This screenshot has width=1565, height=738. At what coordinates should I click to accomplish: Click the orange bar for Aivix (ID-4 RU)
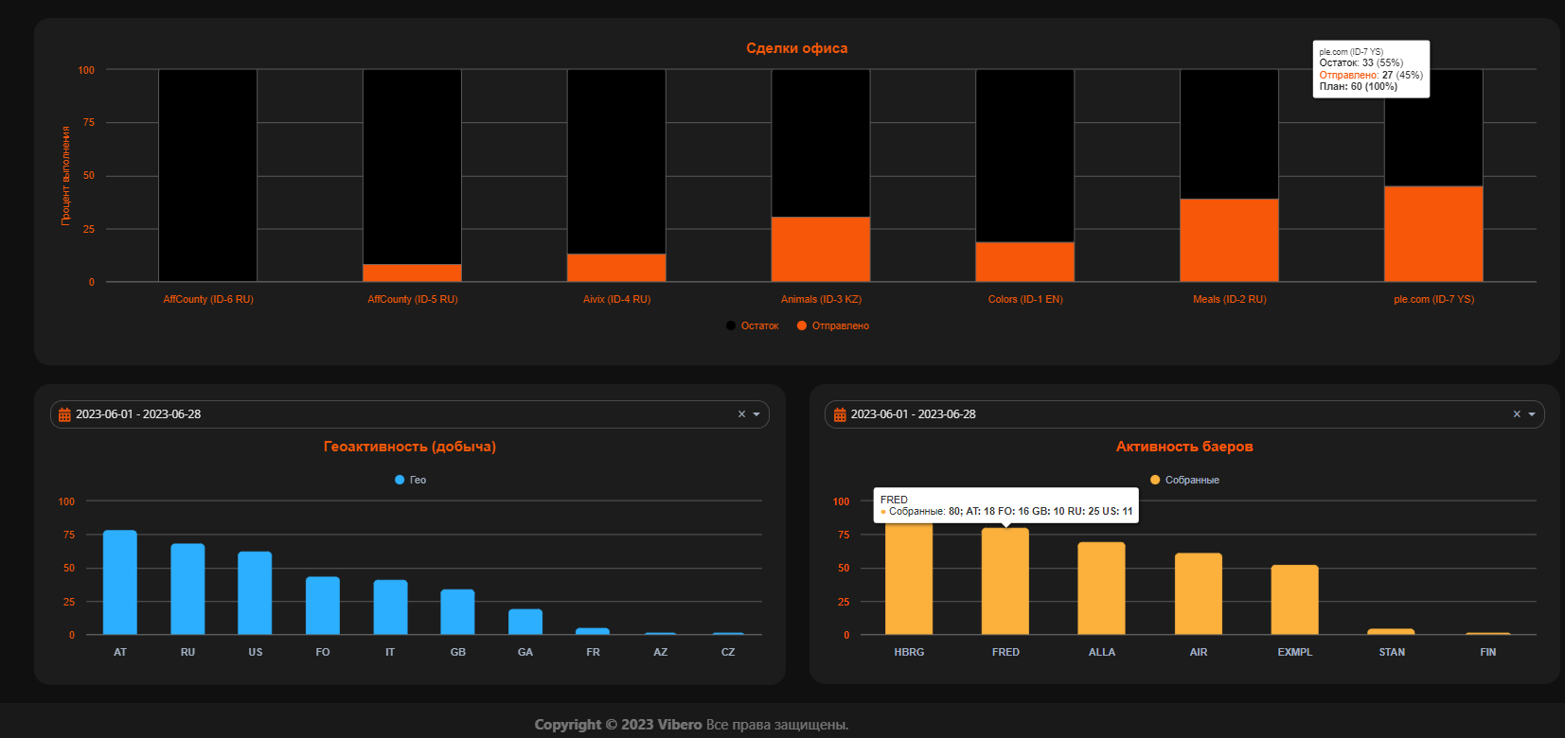pyautogui.click(x=616, y=268)
